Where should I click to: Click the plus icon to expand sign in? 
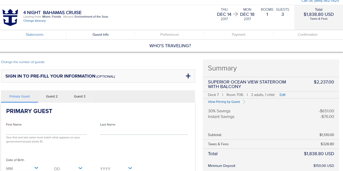[x=188, y=76]
